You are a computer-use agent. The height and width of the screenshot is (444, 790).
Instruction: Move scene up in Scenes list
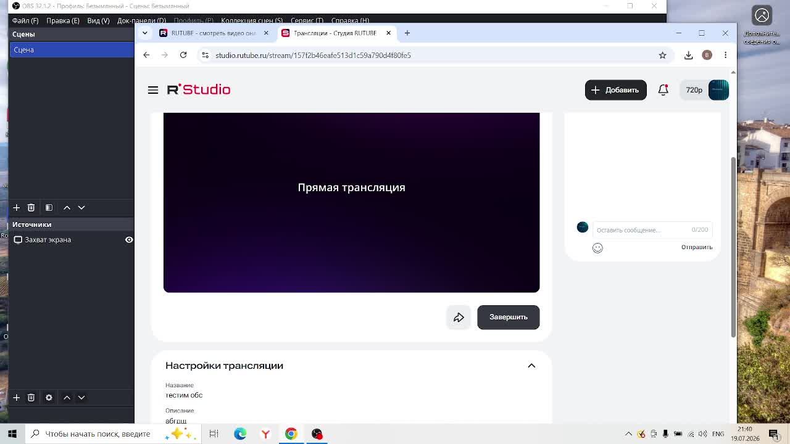click(67, 208)
